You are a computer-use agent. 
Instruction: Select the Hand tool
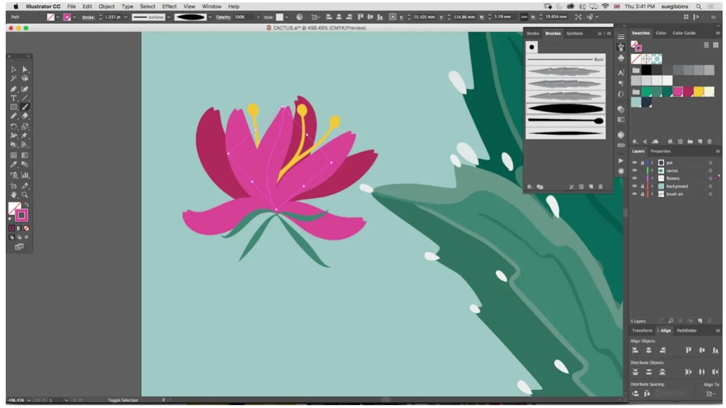14,194
